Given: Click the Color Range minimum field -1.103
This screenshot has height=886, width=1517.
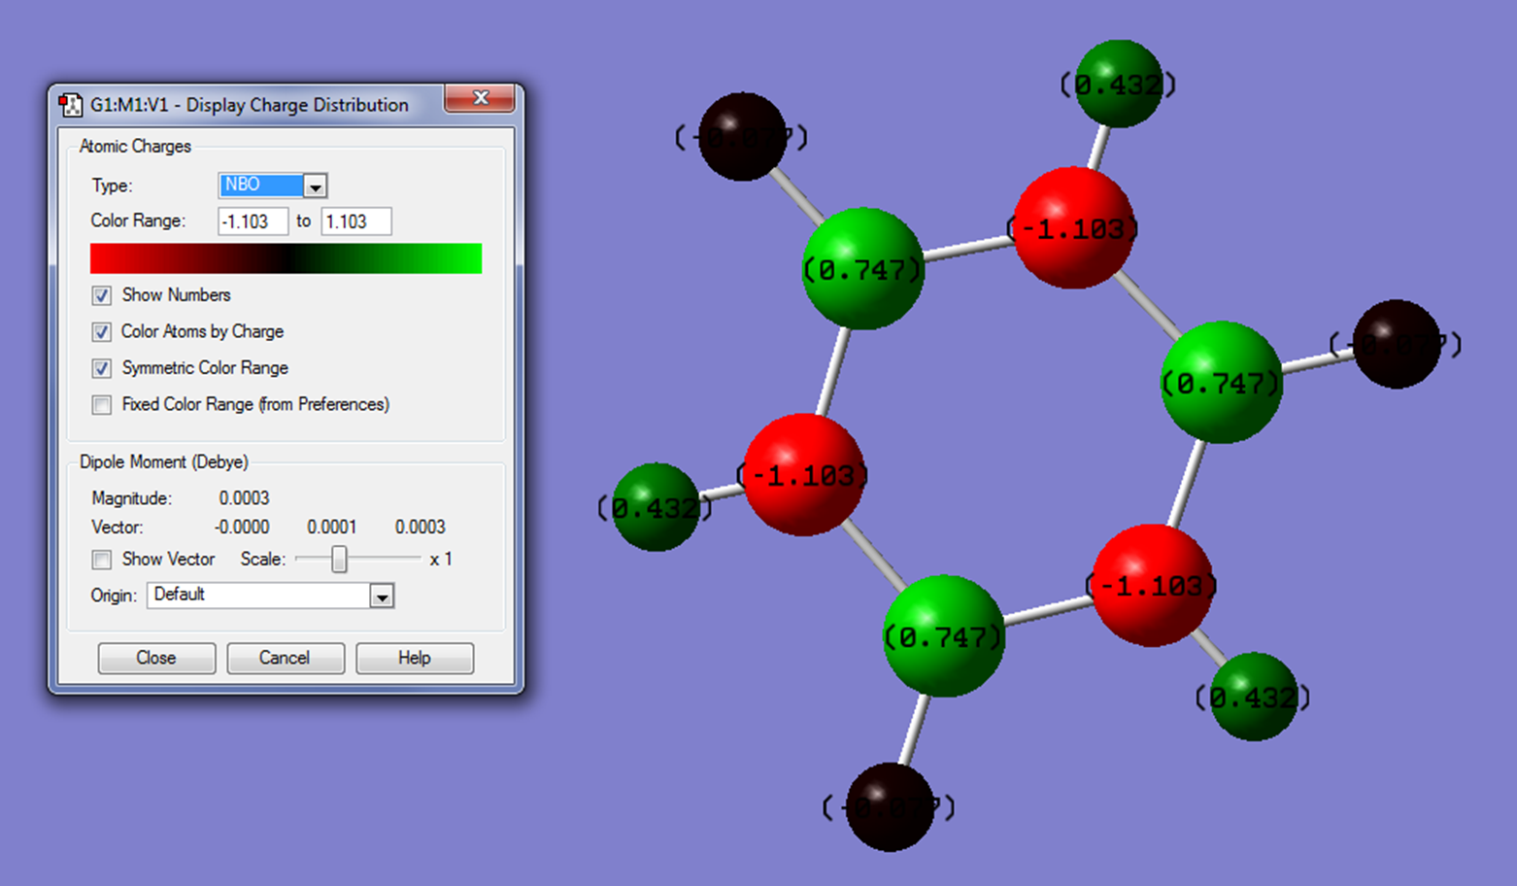Looking at the screenshot, I should click(x=253, y=221).
